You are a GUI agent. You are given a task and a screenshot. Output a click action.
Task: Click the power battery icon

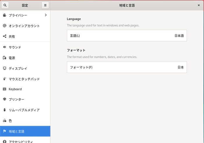tap(4, 58)
